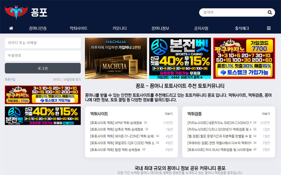Open post [우에하라 검증] 관련 계열사에서
The width and height of the screenshot is (281, 175).
(219, 143)
